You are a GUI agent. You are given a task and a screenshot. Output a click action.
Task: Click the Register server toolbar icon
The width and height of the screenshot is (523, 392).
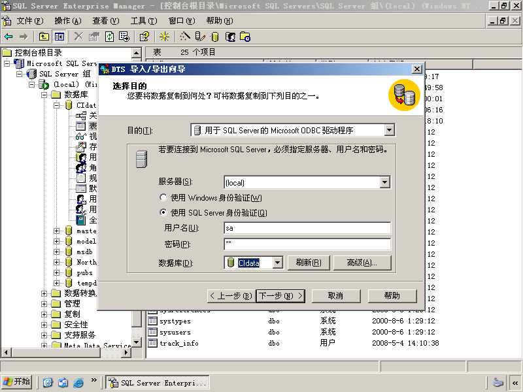[x=199, y=37]
